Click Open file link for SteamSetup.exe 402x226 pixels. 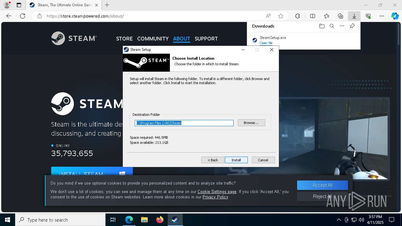coord(266,43)
